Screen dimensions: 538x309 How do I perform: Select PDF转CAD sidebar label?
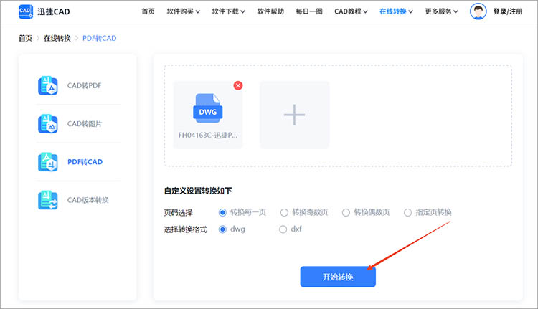(x=85, y=161)
